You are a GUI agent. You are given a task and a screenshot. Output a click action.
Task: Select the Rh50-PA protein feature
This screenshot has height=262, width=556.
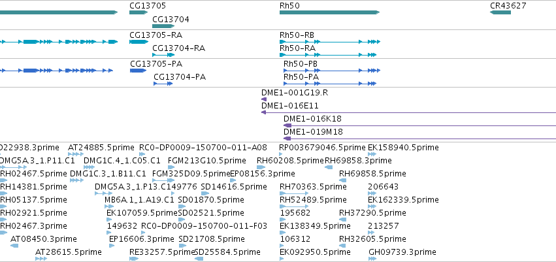330,84
